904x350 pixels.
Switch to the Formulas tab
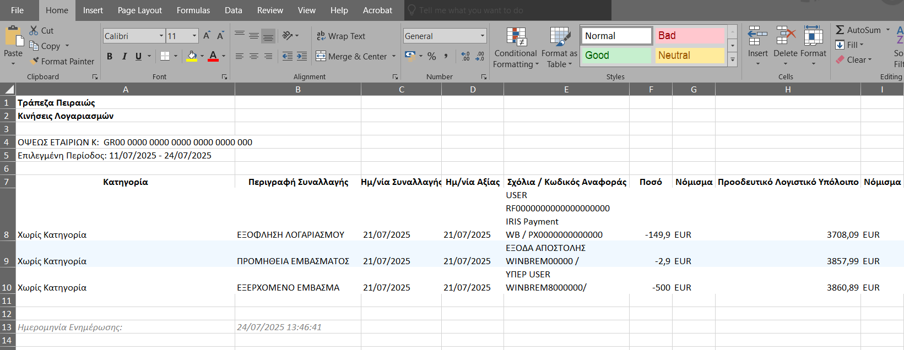click(193, 10)
